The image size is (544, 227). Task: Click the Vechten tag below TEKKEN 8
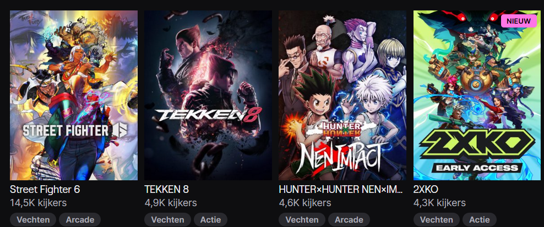(x=167, y=220)
